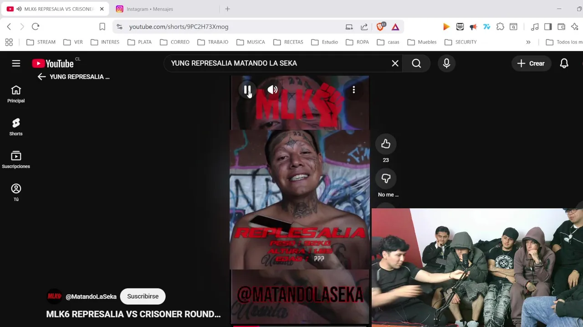The height and width of the screenshot is (327, 583).
Task: Open the INTERES bookmarks folder
Action: (105, 42)
